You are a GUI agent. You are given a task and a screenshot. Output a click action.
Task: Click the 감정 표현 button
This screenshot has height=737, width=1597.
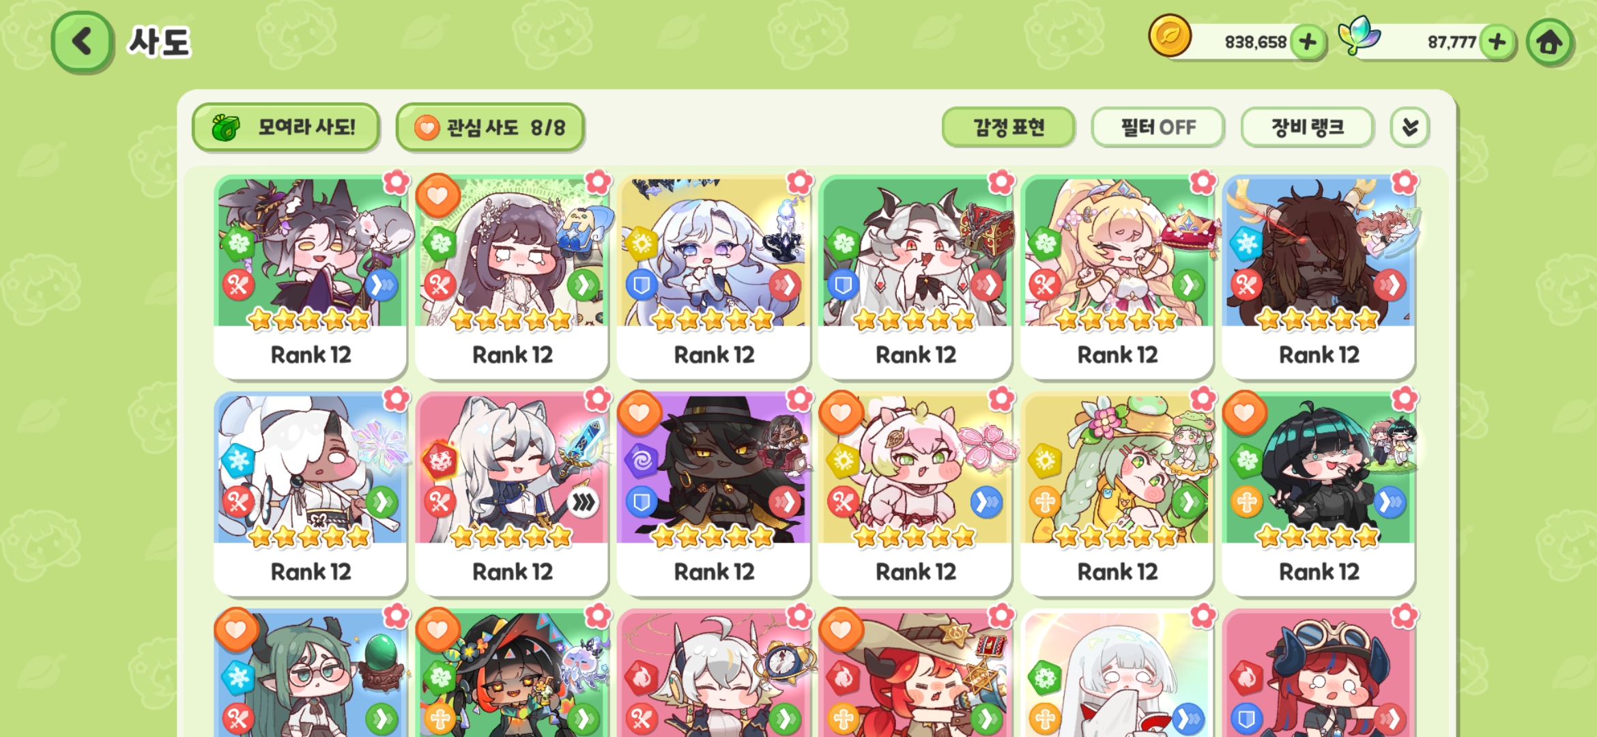point(1009,127)
